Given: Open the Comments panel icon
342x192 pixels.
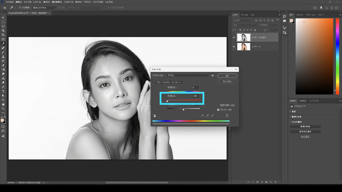Looking at the screenshot, I should 284,21.
